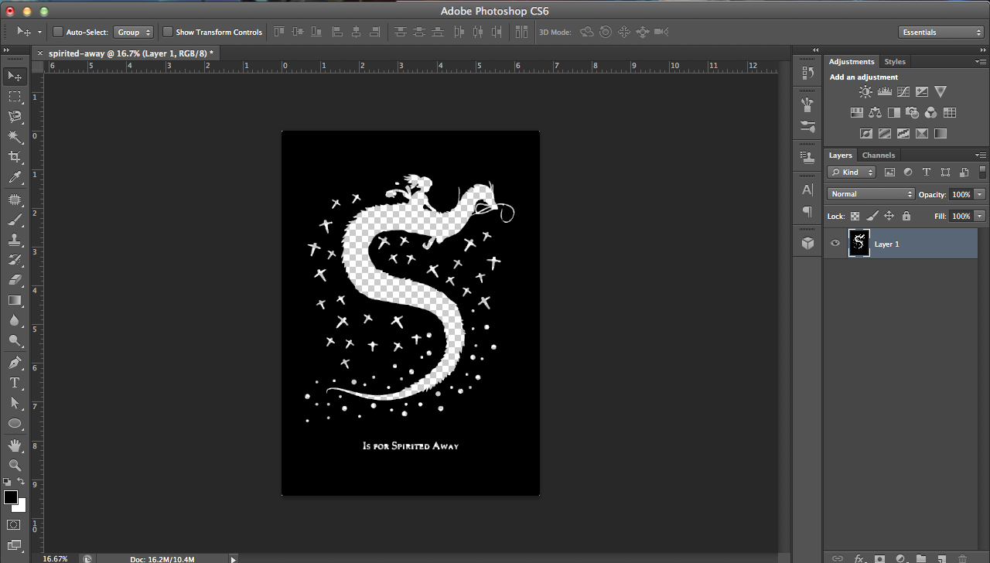Open the Auto-Select Group dropdown
The image size is (990, 563).
pos(134,32)
